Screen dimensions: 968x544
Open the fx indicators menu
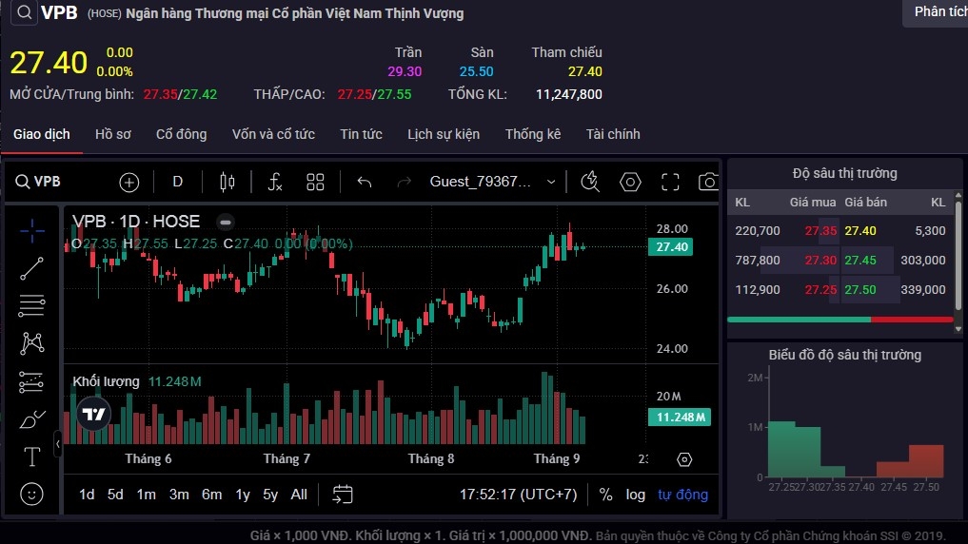tap(275, 182)
